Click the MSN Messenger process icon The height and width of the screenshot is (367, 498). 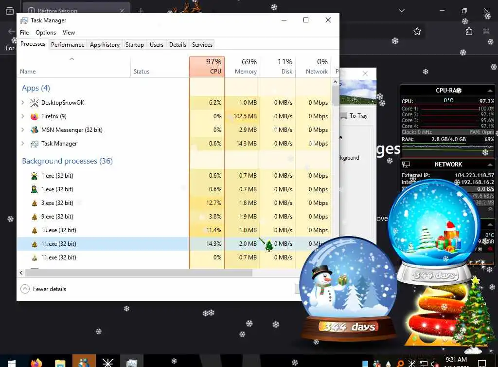(x=35, y=130)
